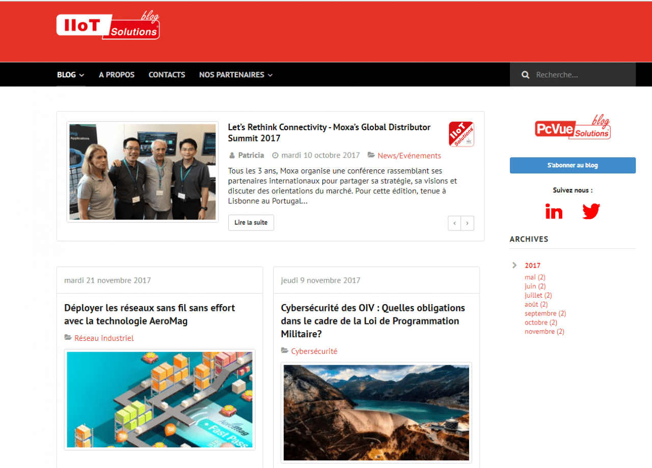The image size is (652, 468).
Task: Open the CONTACTS menu item
Action: [x=167, y=75]
